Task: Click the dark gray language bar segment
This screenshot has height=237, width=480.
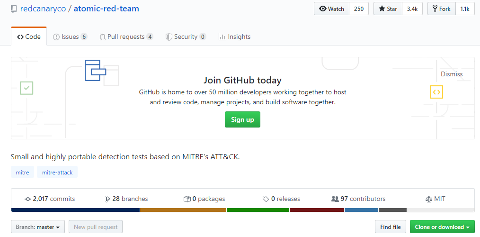Action: (393, 210)
